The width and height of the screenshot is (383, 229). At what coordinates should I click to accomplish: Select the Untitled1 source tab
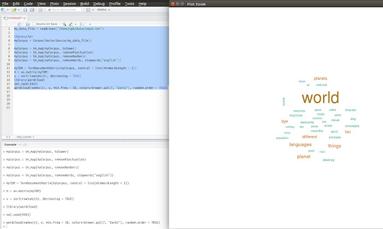14,18
